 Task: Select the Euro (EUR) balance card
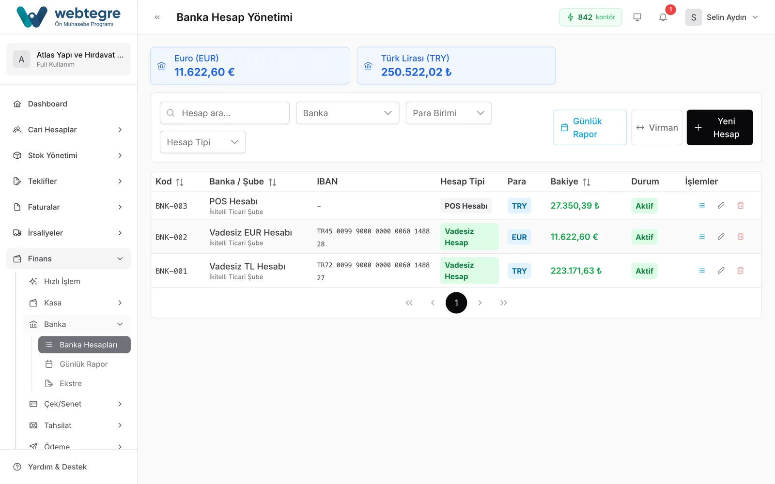tap(250, 65)
